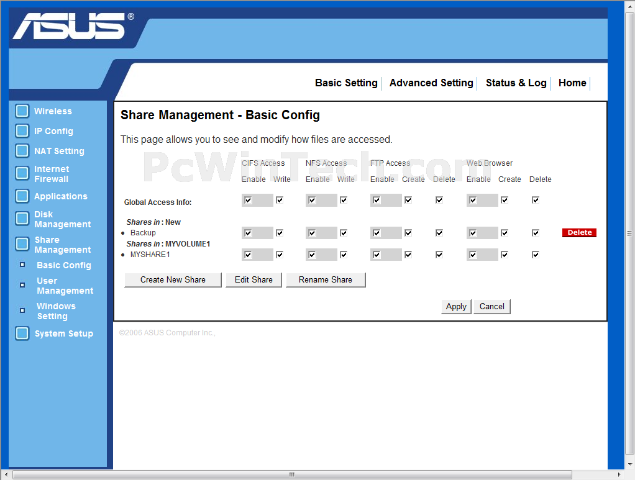Toggle MYSHARE1 CIFS Enable checkbox
Screen dimensions: 635x480
coord(248,255)
